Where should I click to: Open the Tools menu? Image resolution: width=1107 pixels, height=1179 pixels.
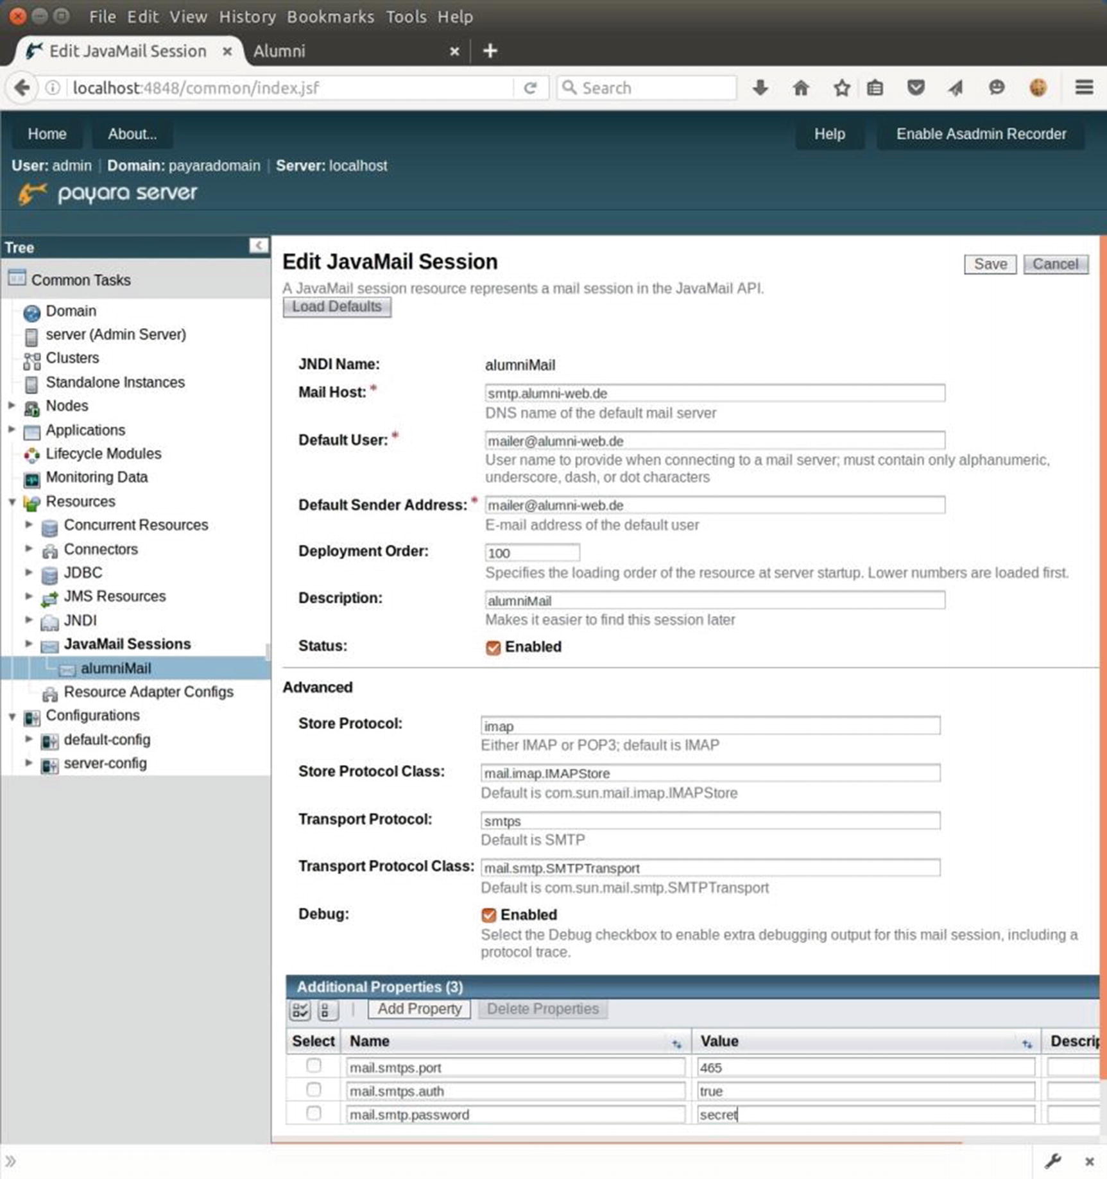pyautogui.click(x=406, y=17)
